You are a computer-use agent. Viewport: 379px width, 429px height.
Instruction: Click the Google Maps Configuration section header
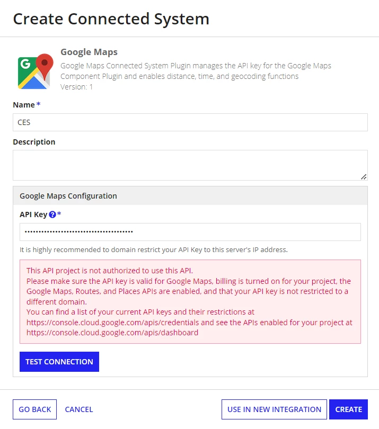pos(190,196)
